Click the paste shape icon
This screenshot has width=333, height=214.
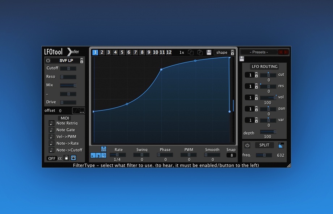[x=200, y=52]
